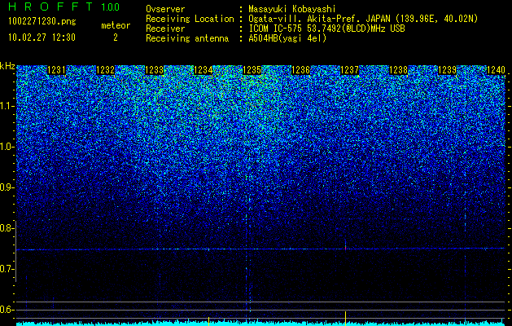This screenshot has height=326, width=512.
Task: Click the ICOM IC-575 receiver details
Action: point(327,29)
